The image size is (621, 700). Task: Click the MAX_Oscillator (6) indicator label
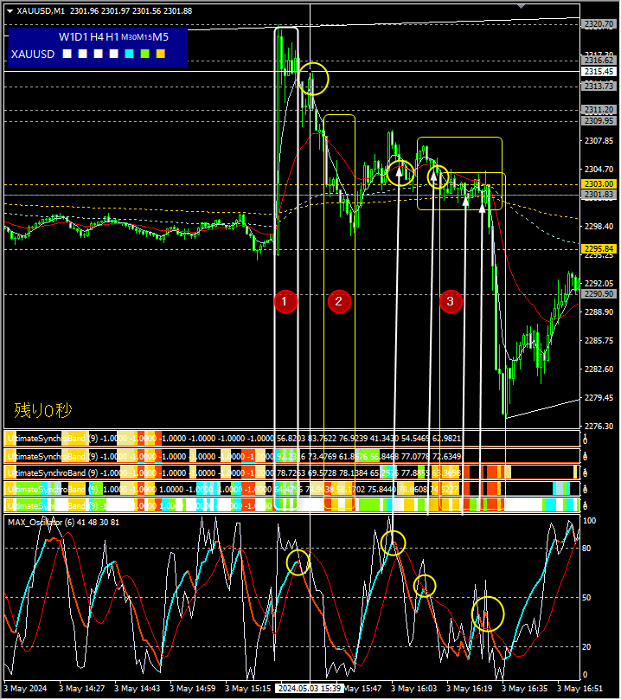point(63,523)
